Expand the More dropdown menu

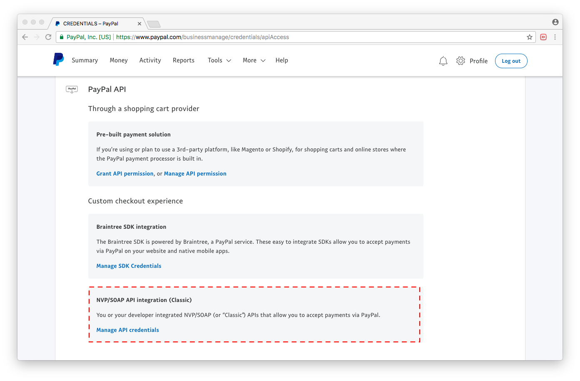tap(254, 60)
